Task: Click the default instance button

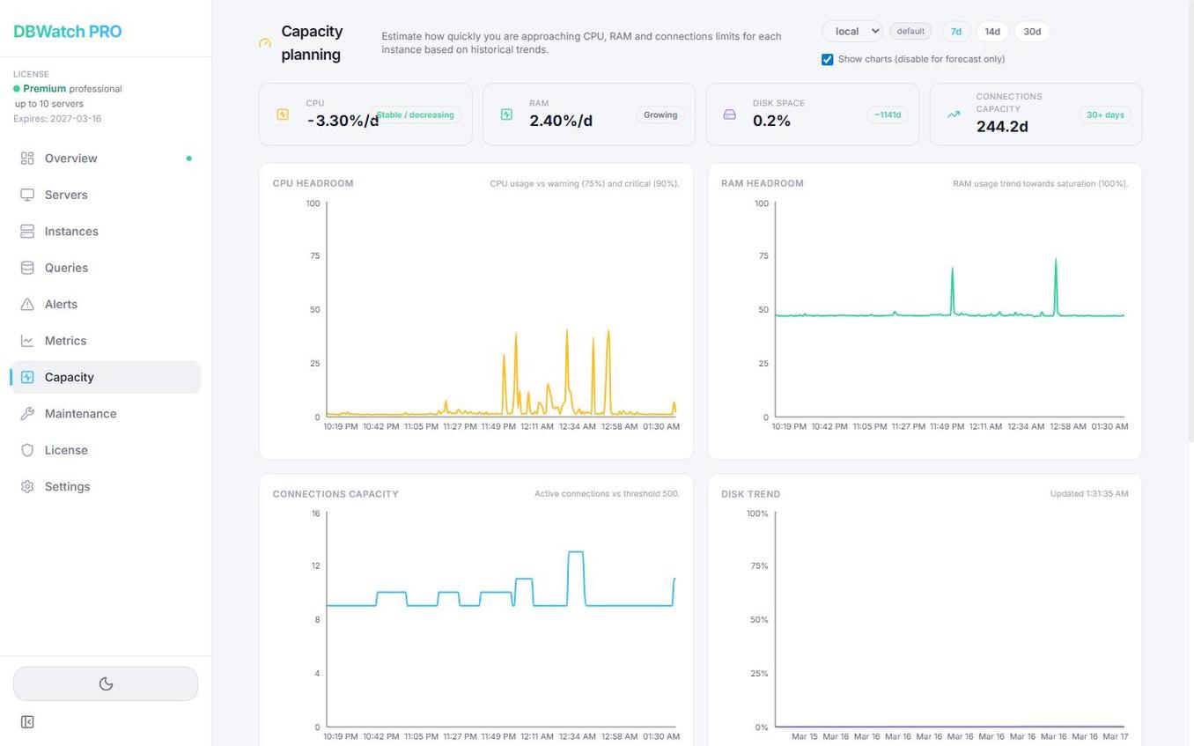Action: [x=910, y=31]
